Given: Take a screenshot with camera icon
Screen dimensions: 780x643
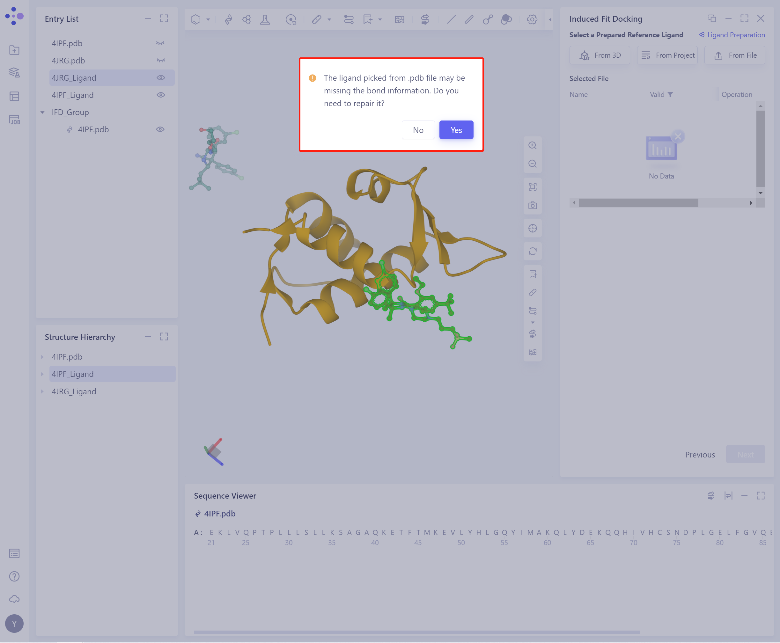Looking at the screenshot, I should 533,206.
